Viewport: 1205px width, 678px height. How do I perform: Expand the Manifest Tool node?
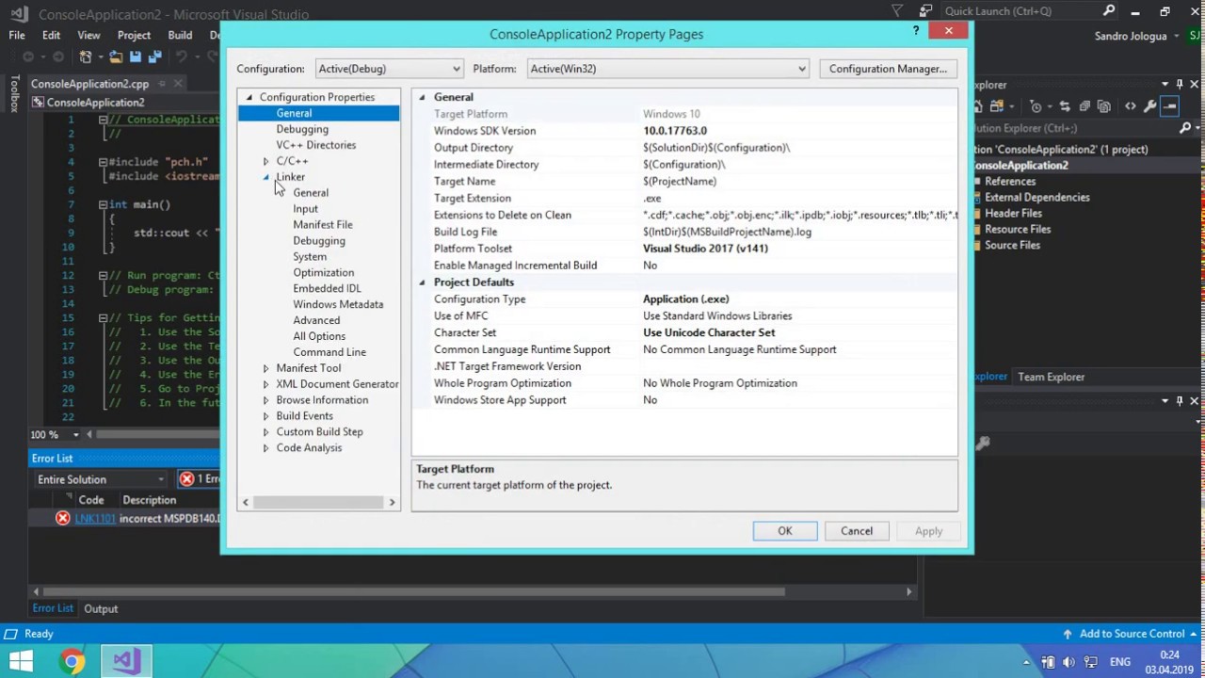coord(265,368)
